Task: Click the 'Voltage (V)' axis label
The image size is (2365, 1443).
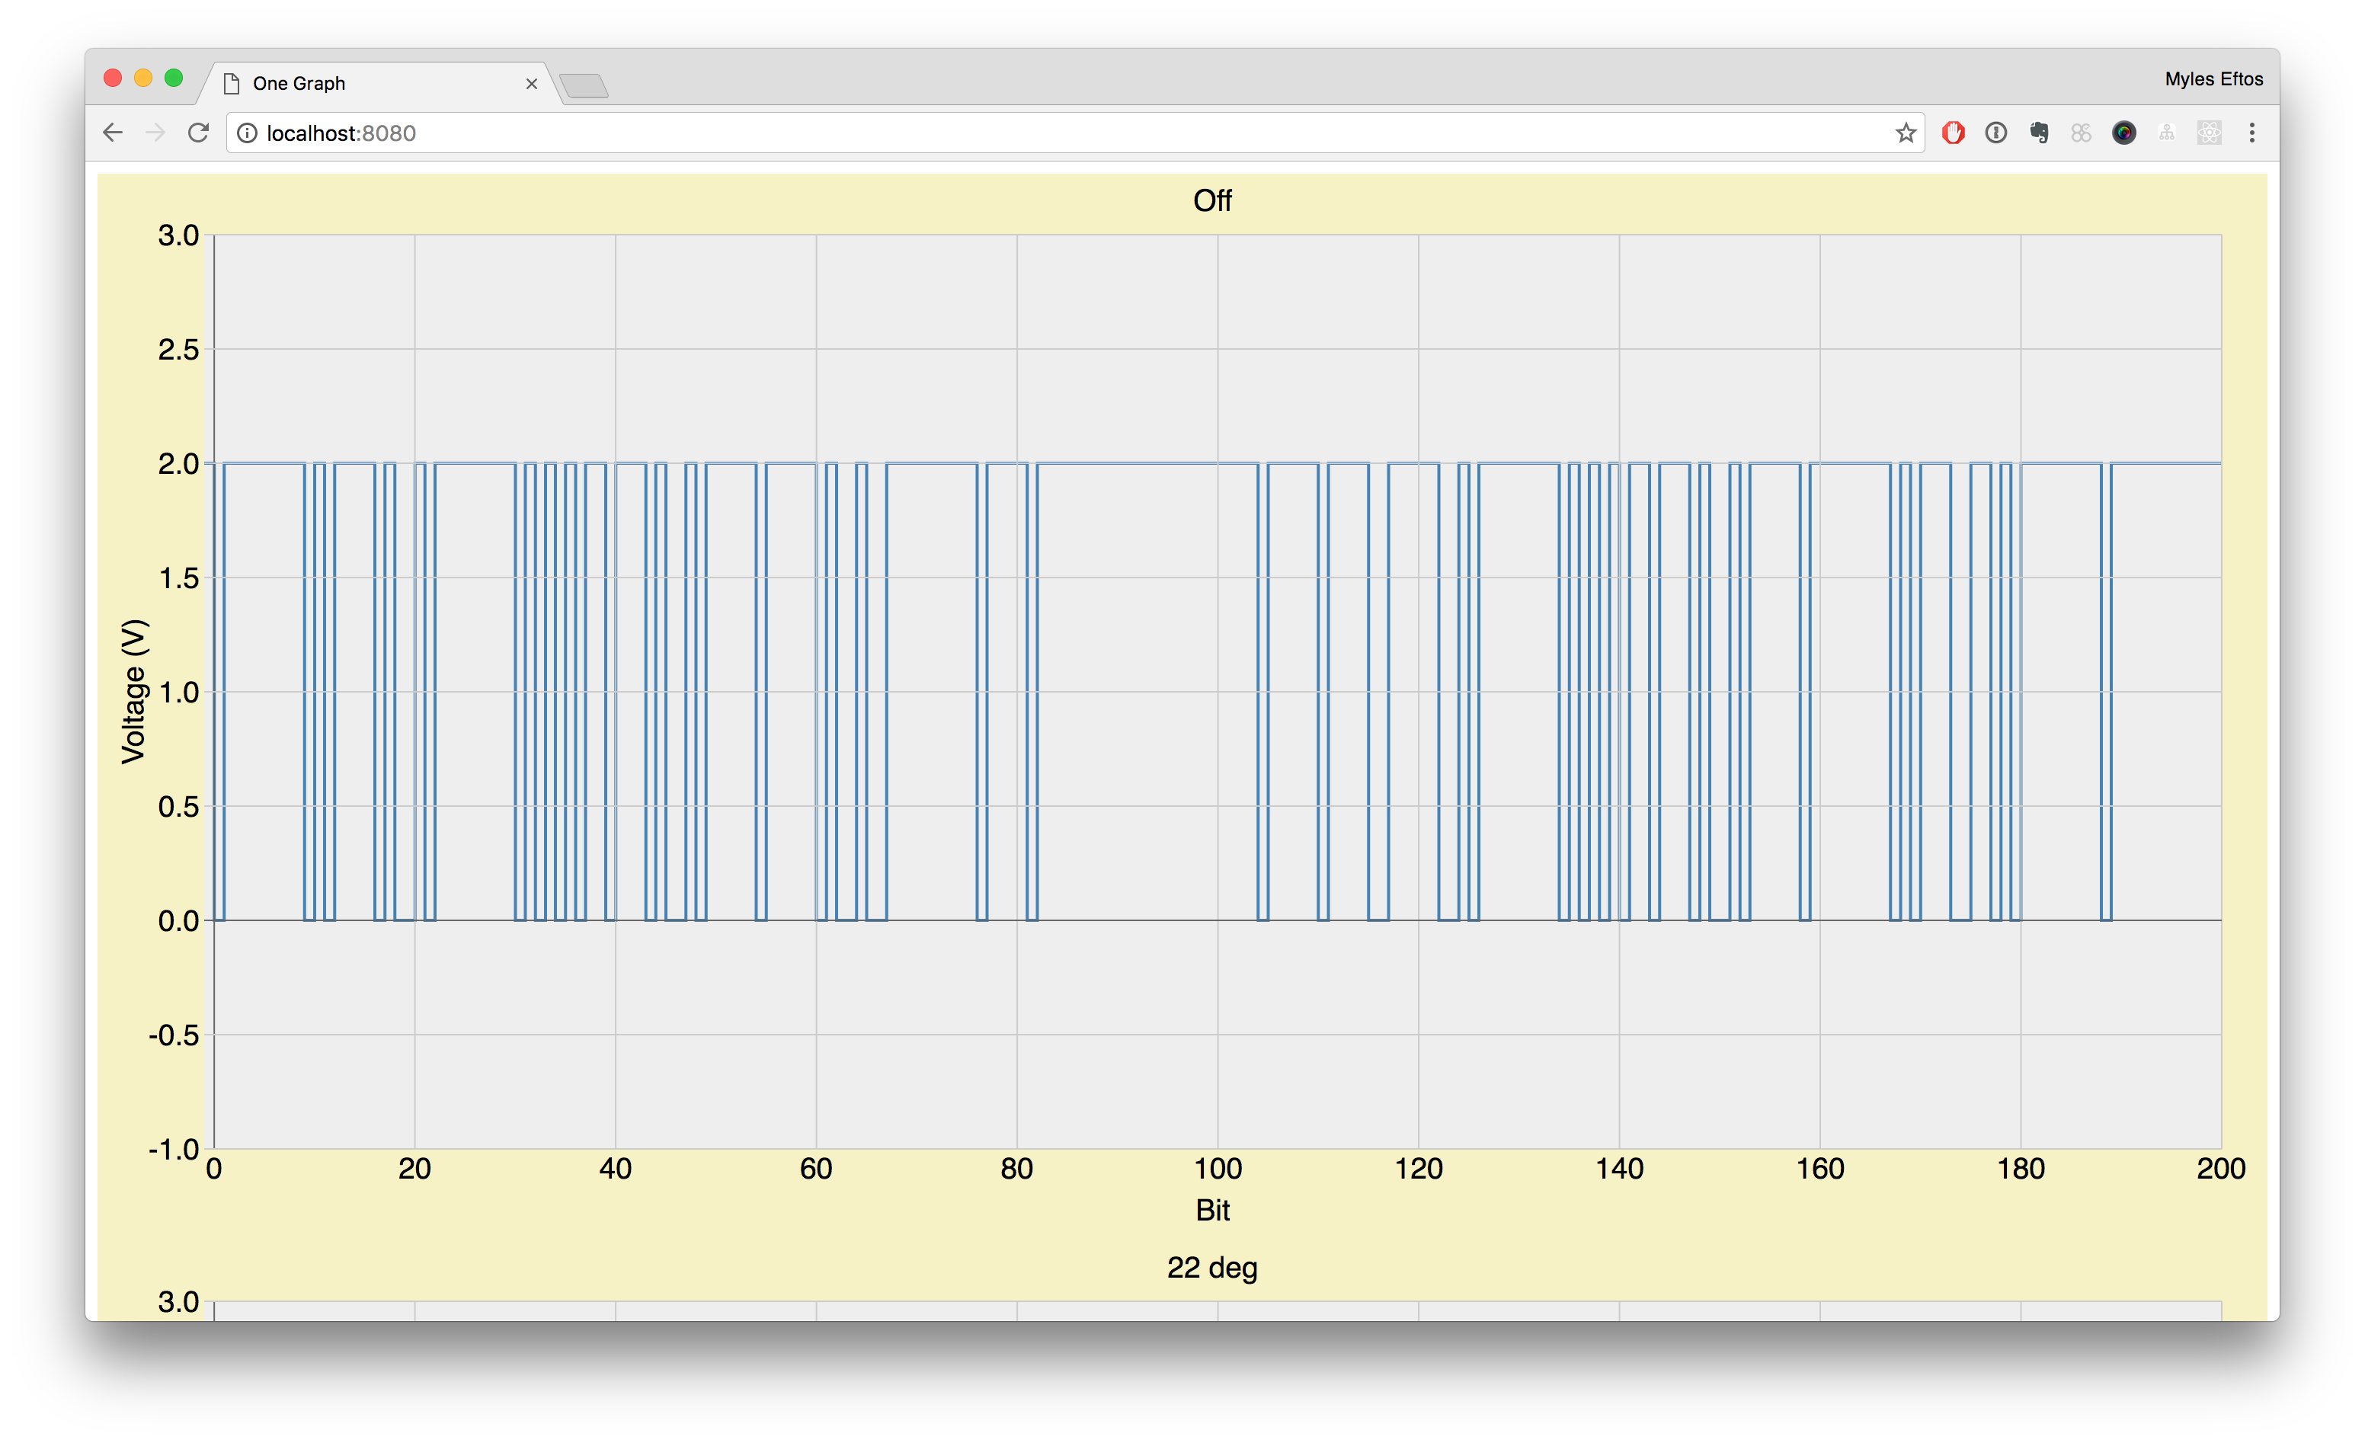Action: 133,691
